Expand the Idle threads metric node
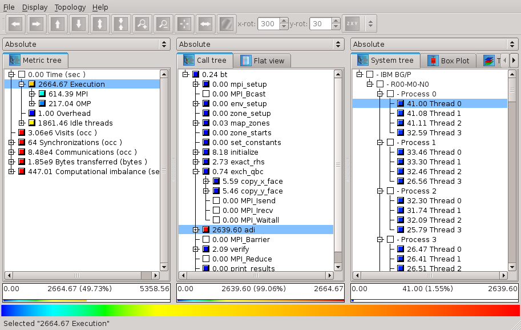 [x=22, y=123]
